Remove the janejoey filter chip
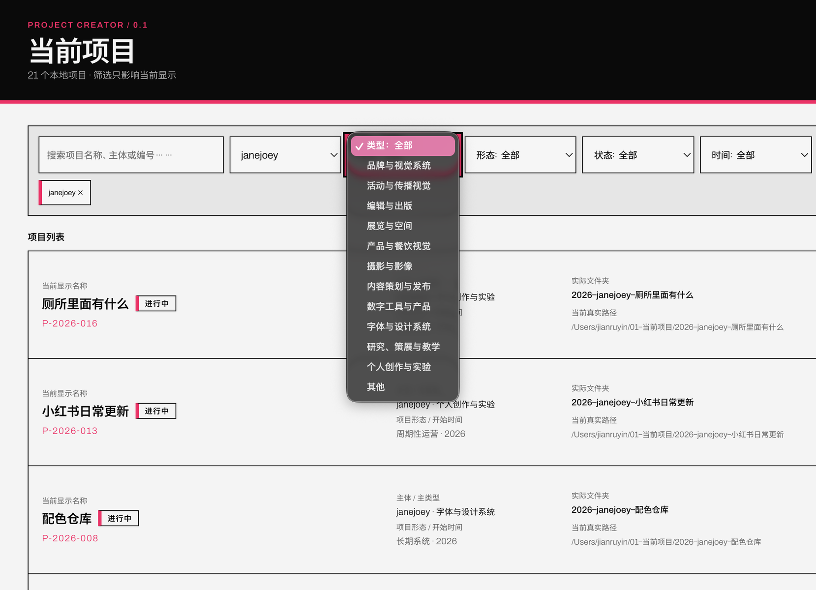This screenshot has width=816, height=590. [65, 193]
